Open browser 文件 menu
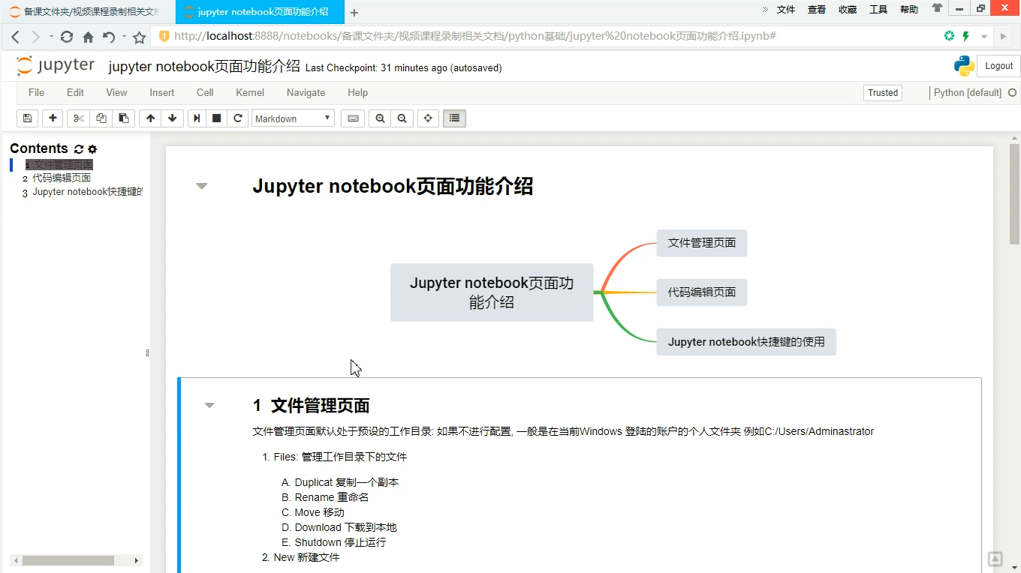 (786, 9)
